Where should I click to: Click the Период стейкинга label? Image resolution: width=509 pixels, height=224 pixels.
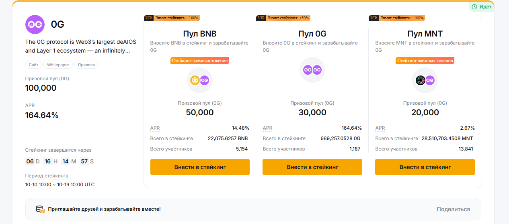[47, 176]
